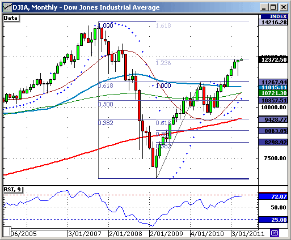Viewport: 291px width, 240px height.
Task: Click the DJIA, Monthly window title text
Action: (86, 7)
